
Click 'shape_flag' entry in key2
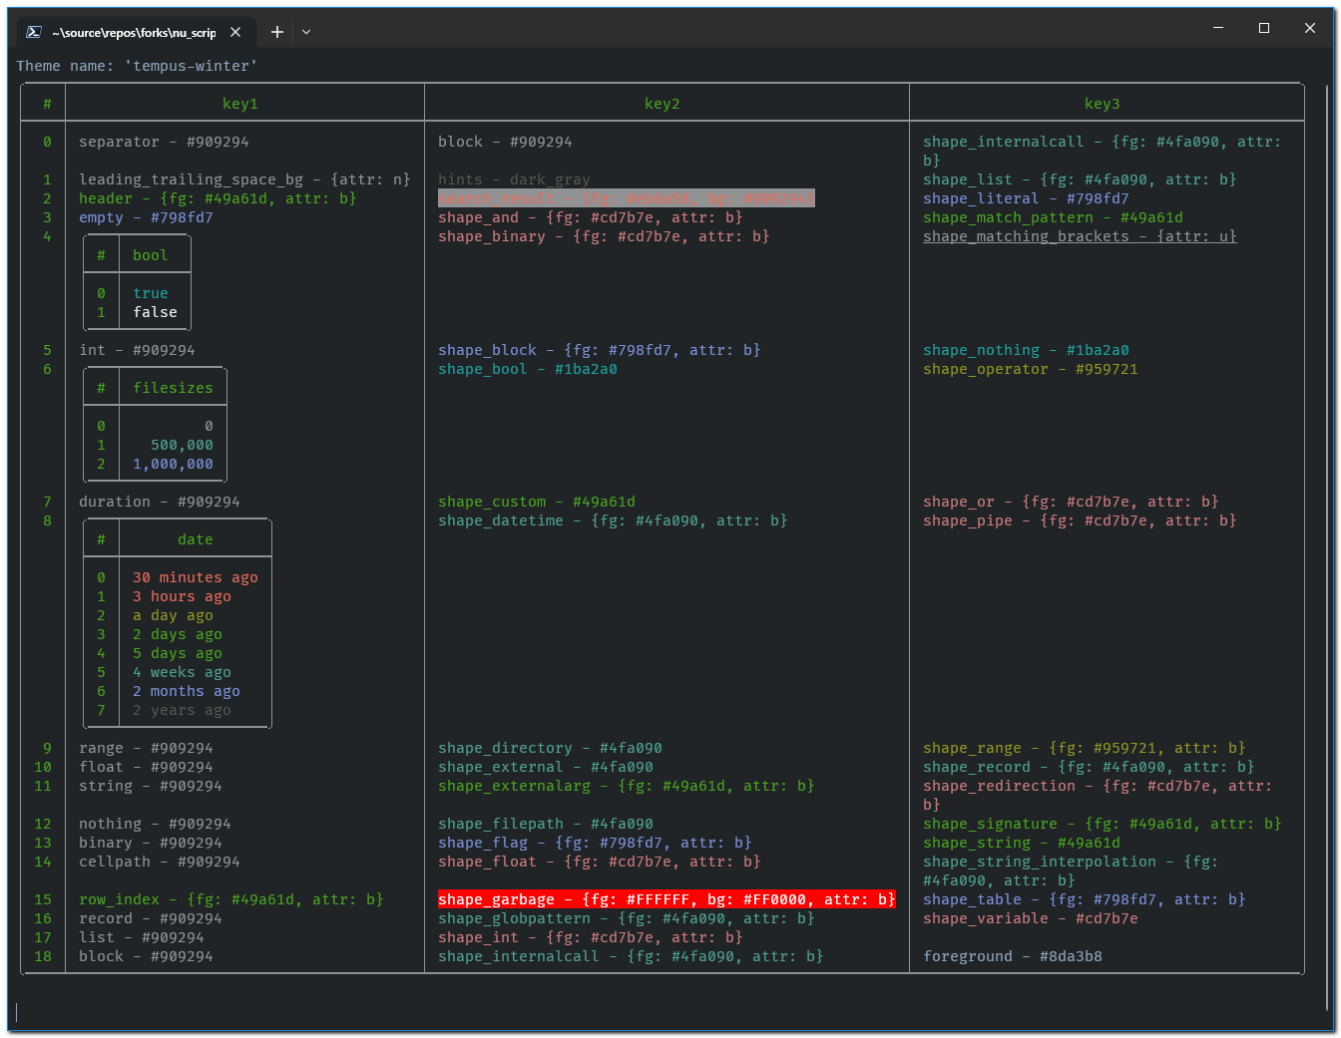(x=595, y=843)
